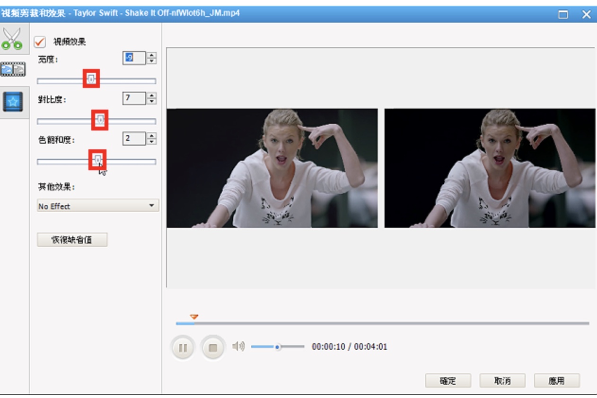Click the contrast slider handle
This screenshot has width=597, height=398.
100,120
